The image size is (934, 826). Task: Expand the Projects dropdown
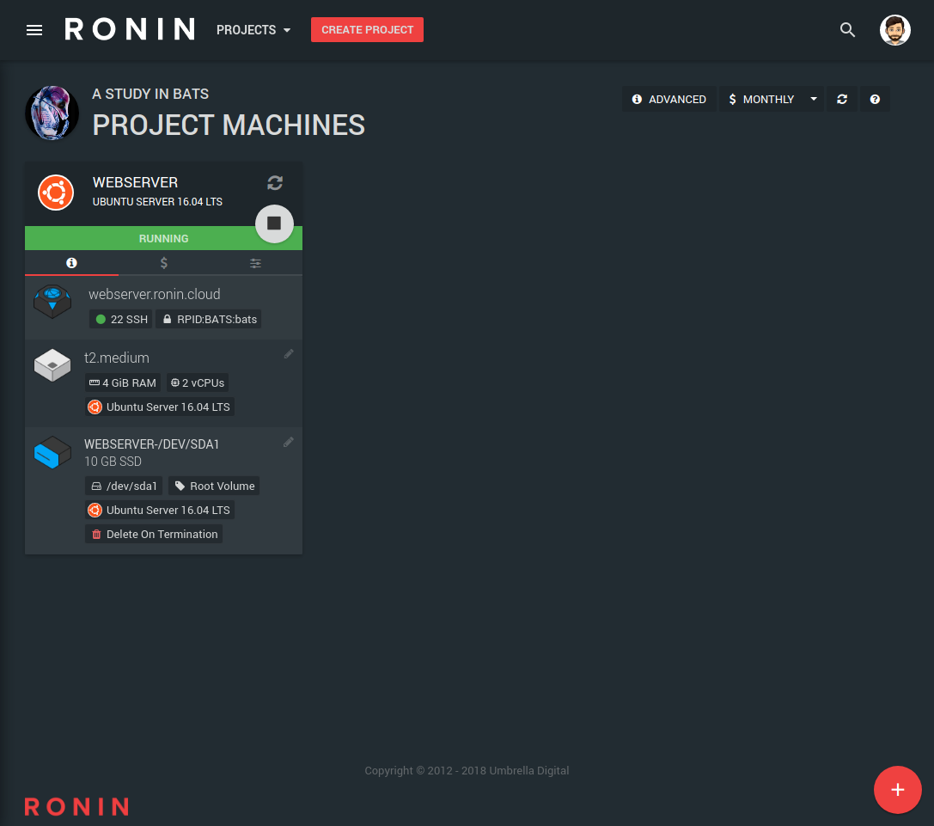tap(253, 30)
